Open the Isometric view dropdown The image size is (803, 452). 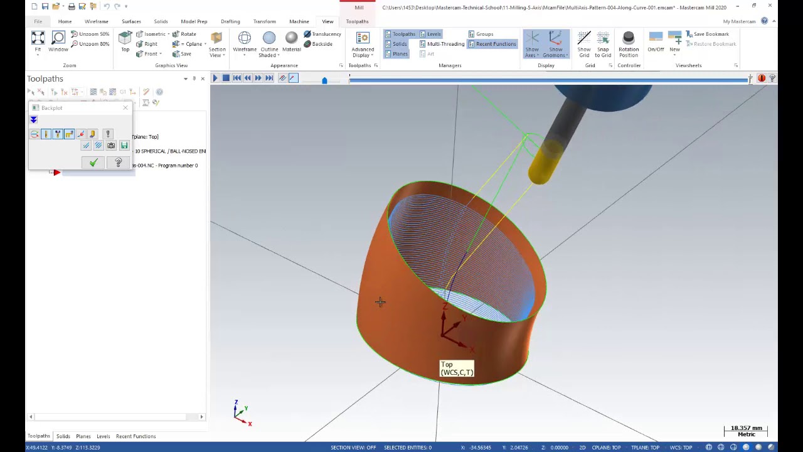click(169, 34)
